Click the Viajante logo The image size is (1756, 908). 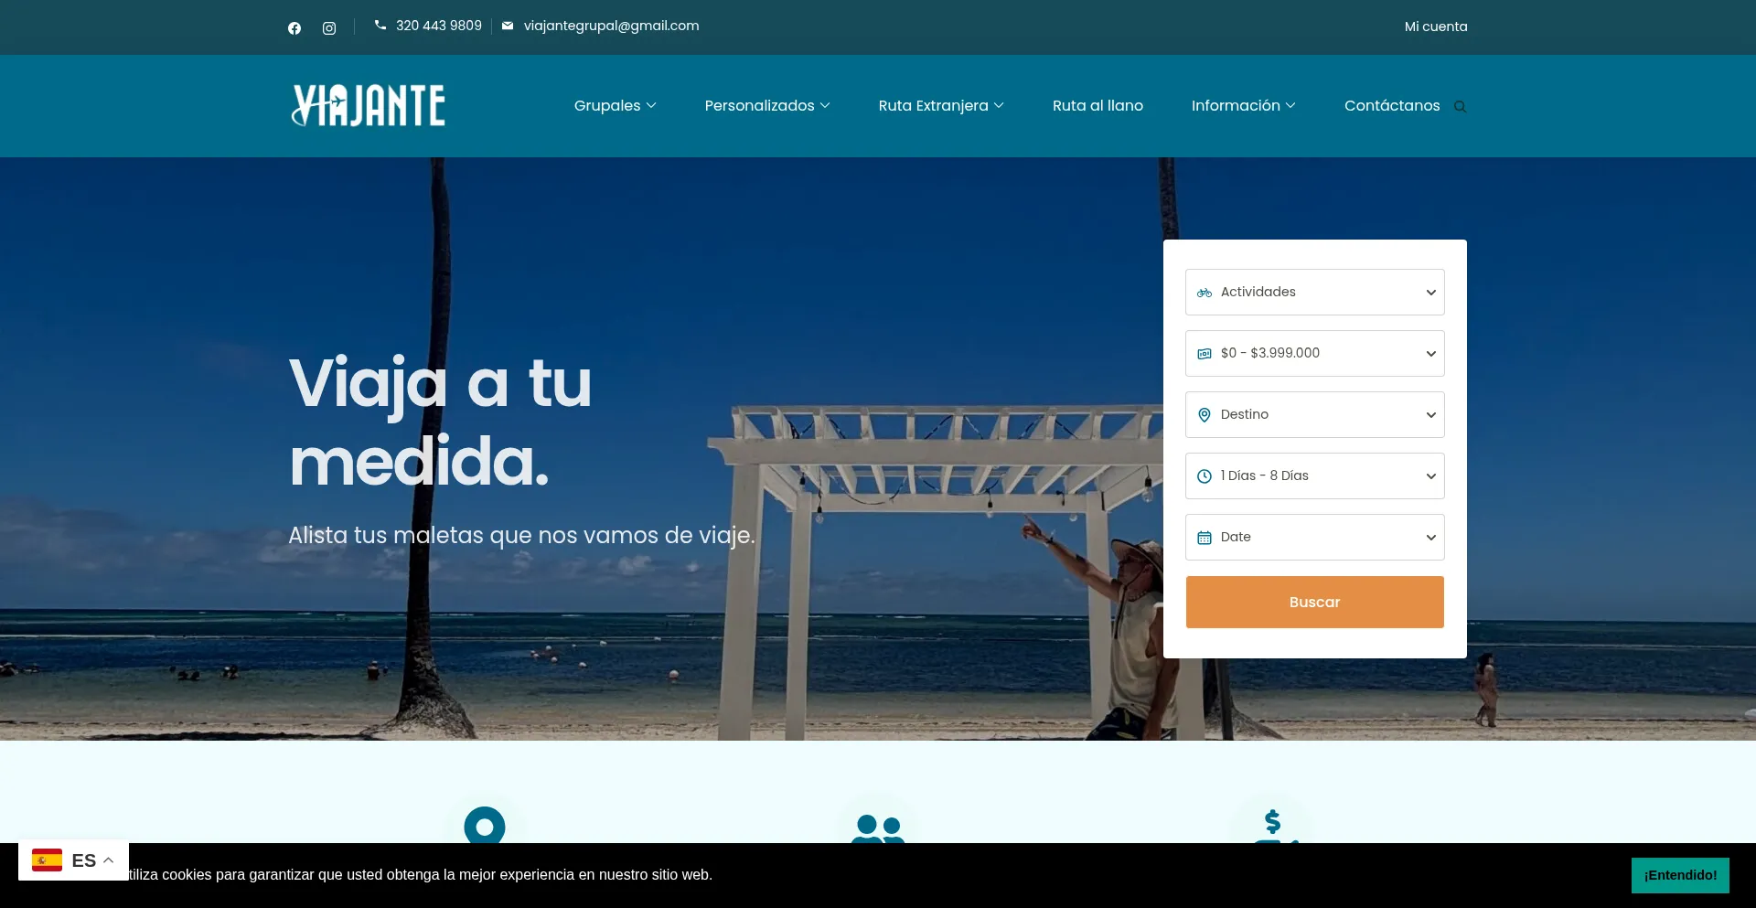coord(368,105)
